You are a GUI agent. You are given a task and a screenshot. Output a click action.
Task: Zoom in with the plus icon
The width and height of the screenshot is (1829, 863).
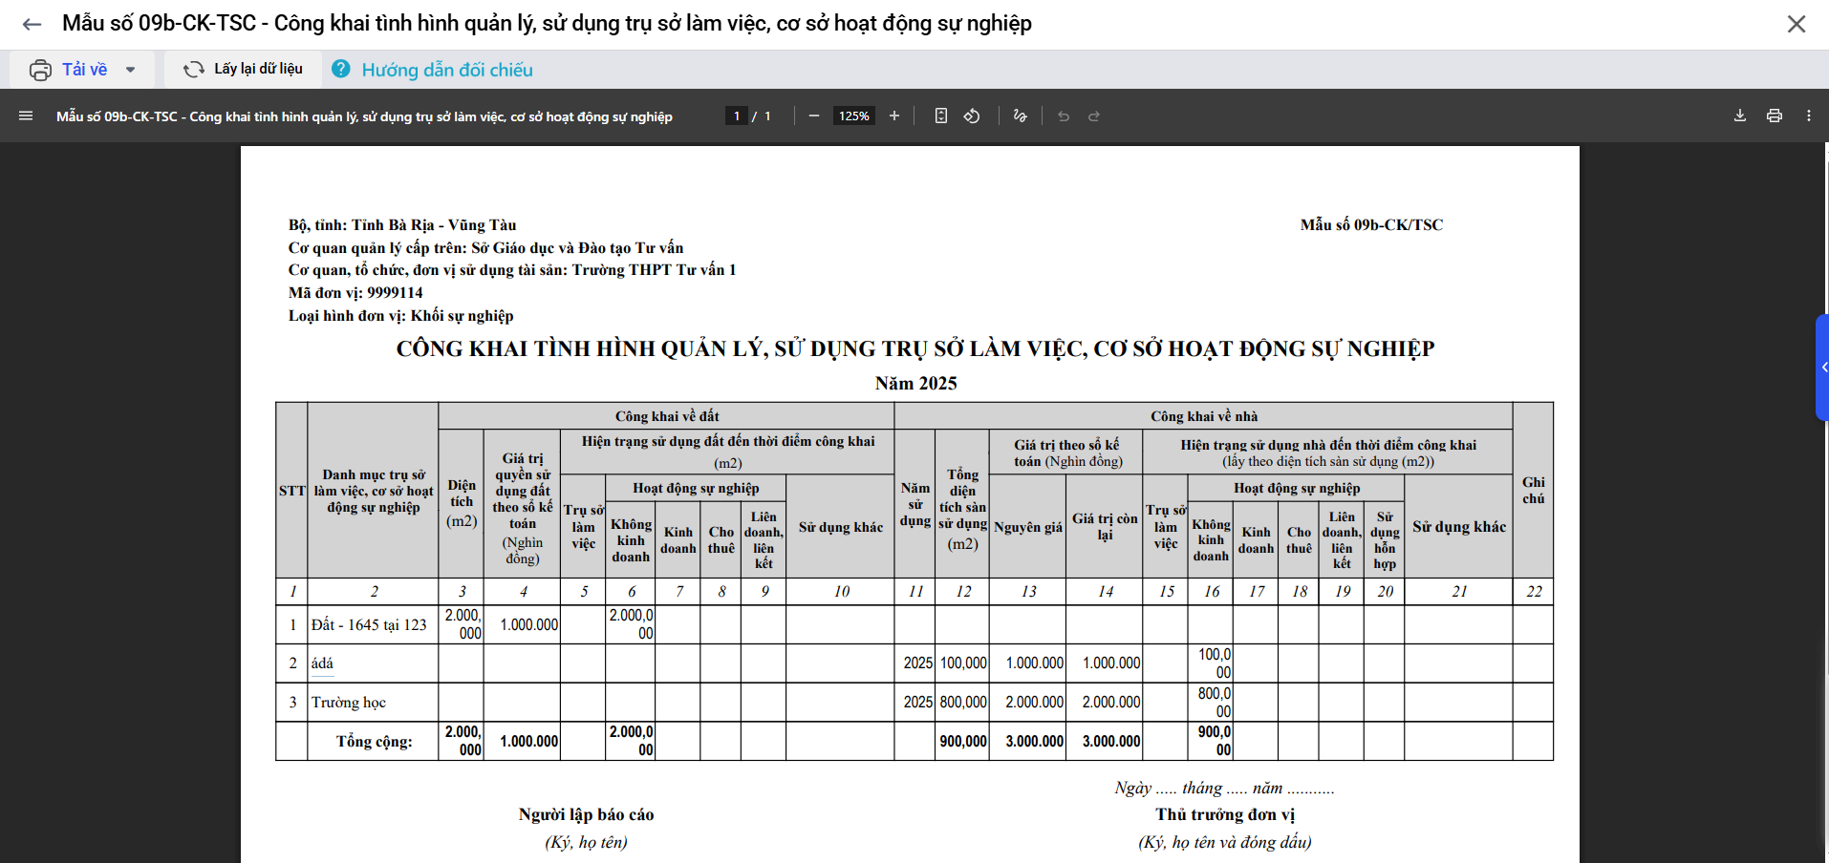click(x=894, y=116)
